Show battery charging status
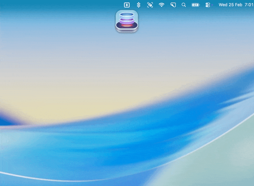 (x=196, y=5)
